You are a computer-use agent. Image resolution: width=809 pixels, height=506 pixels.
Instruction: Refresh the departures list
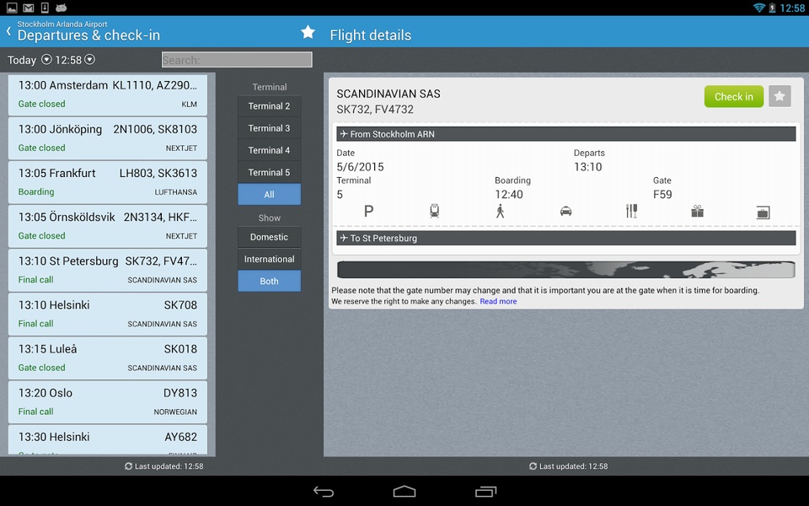(128, 466)
